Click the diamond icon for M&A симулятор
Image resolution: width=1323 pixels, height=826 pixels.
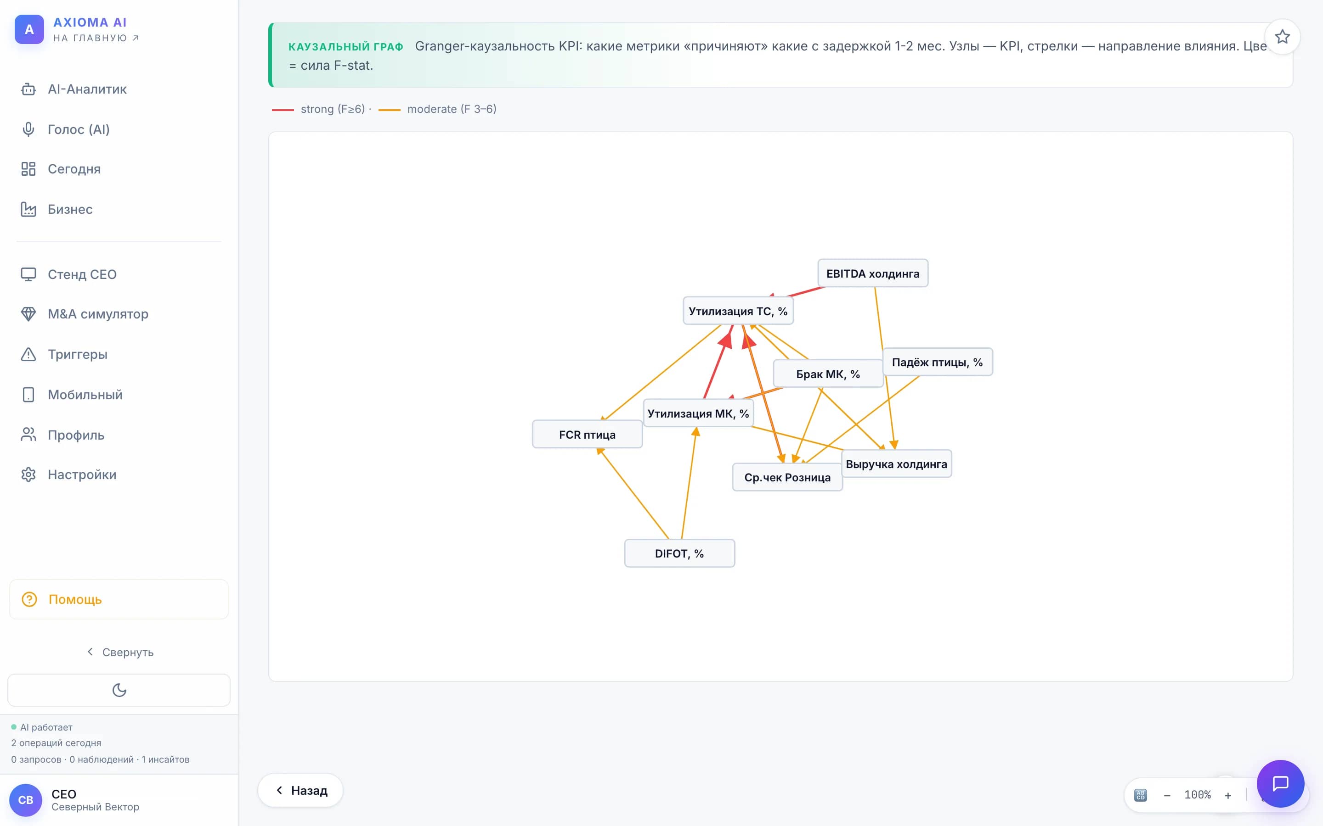(28, 314)
